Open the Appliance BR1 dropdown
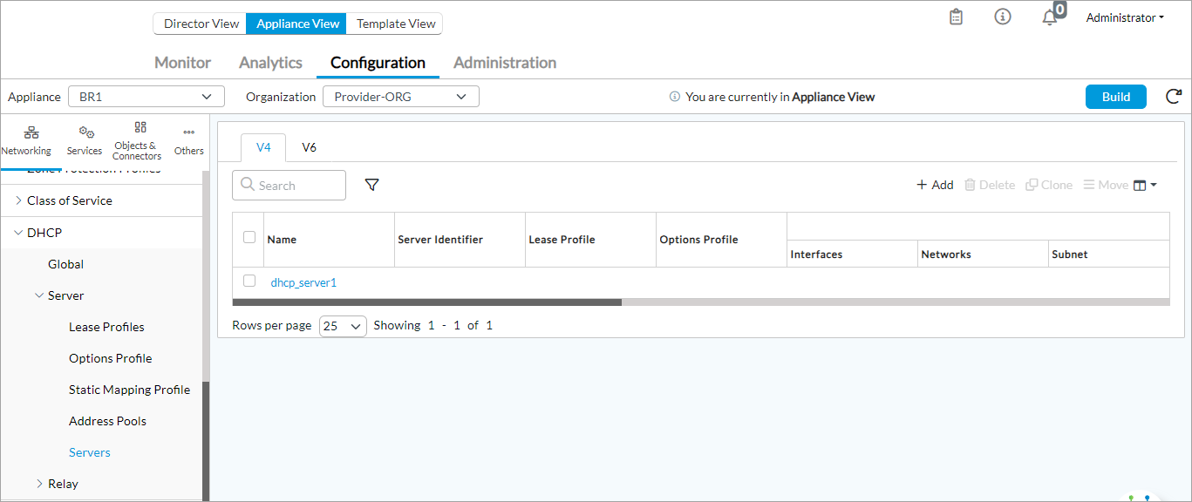This screenshot has width=1192, height=502. coord(146,97)
